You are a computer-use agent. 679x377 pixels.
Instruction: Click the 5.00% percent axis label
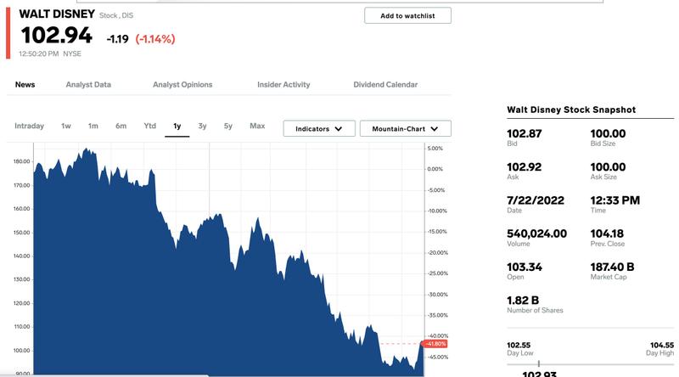click(435, 149)
